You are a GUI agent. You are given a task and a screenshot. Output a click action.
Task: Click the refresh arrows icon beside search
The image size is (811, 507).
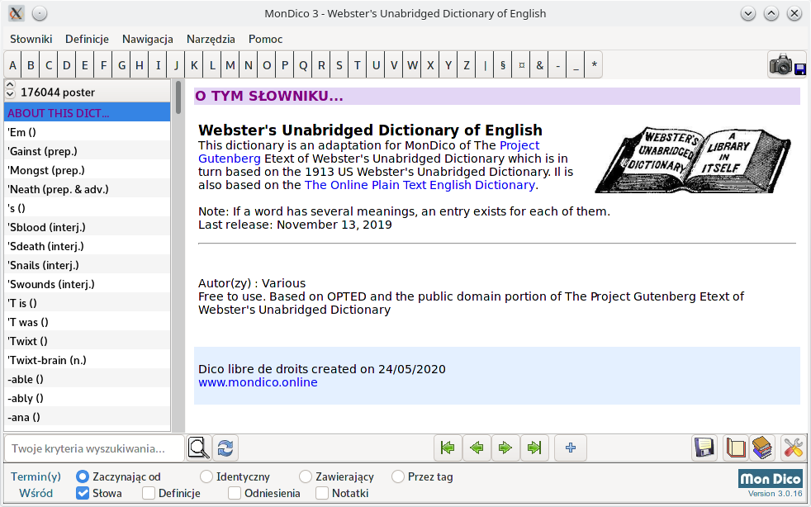(x=225, y=448)
